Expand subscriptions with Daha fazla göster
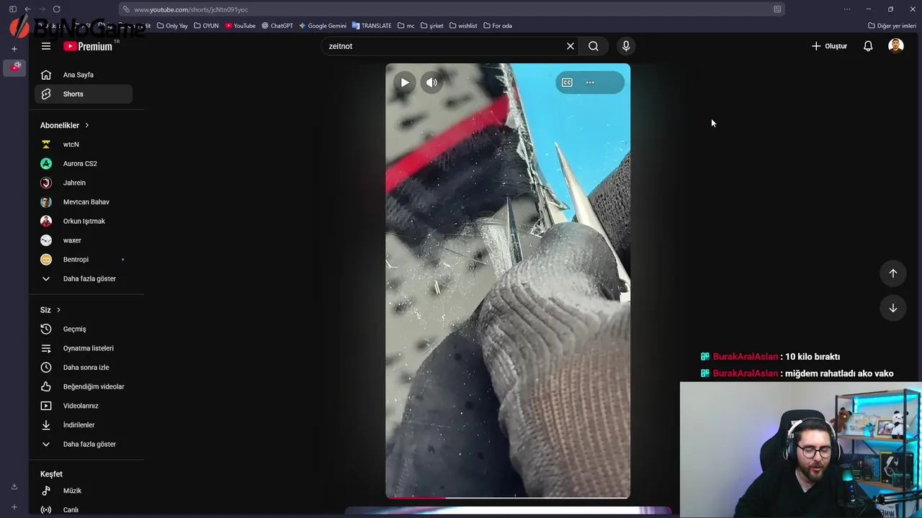The height and width of the screenshot is (518, 922). 84,279
